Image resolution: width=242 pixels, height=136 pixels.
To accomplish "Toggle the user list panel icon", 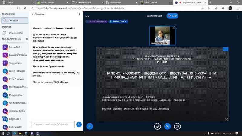I will pos(87,16).
